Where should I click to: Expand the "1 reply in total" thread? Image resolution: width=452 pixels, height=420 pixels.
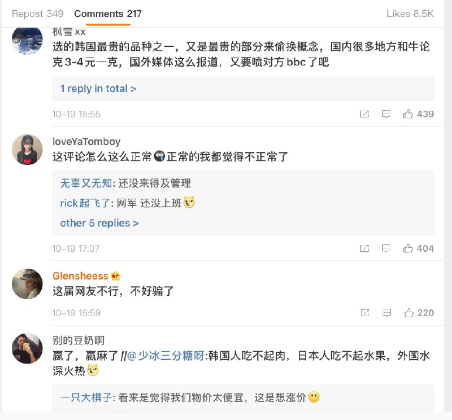point(99,89)
